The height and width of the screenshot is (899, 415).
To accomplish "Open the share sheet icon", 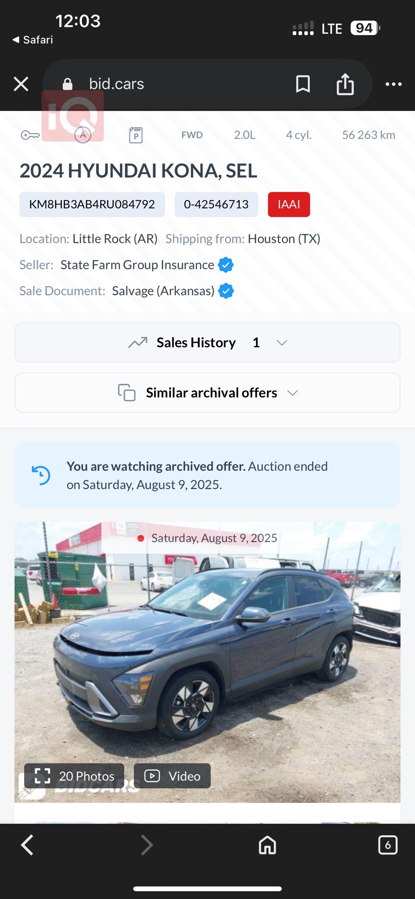I will pos(345,84).
